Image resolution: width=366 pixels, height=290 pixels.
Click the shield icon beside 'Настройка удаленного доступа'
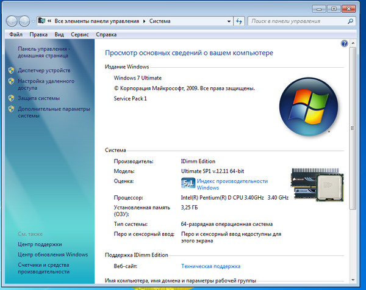(x=11, y=81)
